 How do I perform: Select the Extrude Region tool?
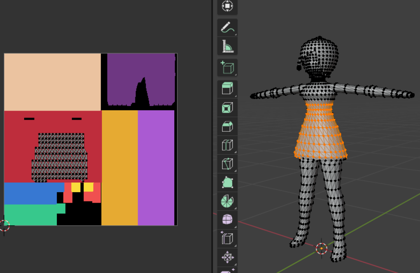227,89
